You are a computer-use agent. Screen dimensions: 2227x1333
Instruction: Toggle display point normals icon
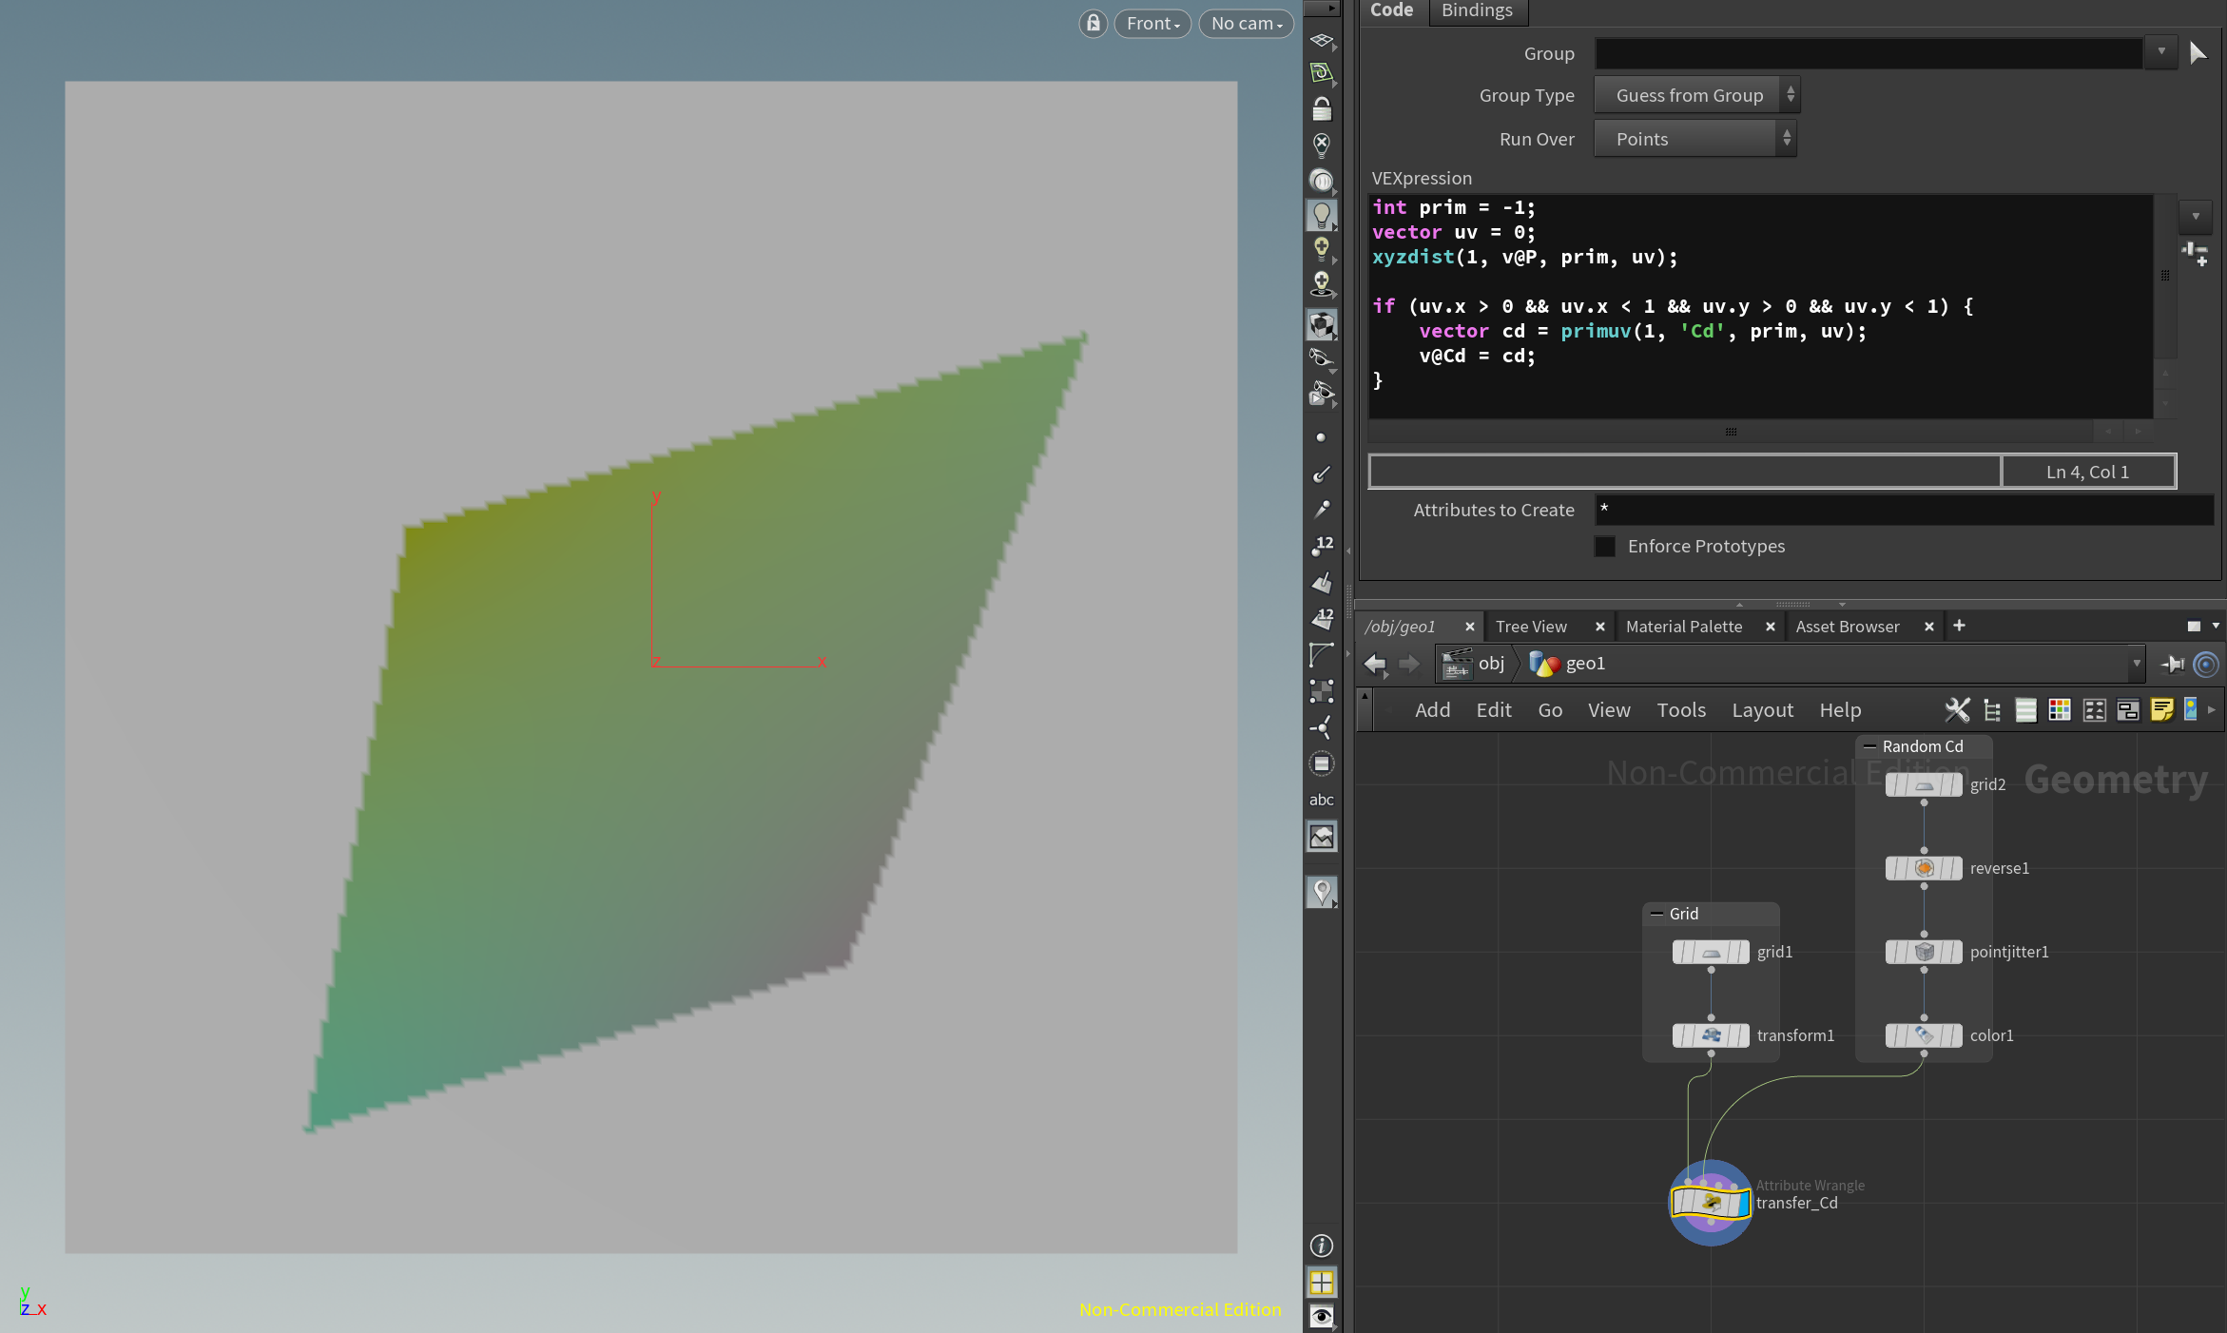click(x=1322, y=473)
